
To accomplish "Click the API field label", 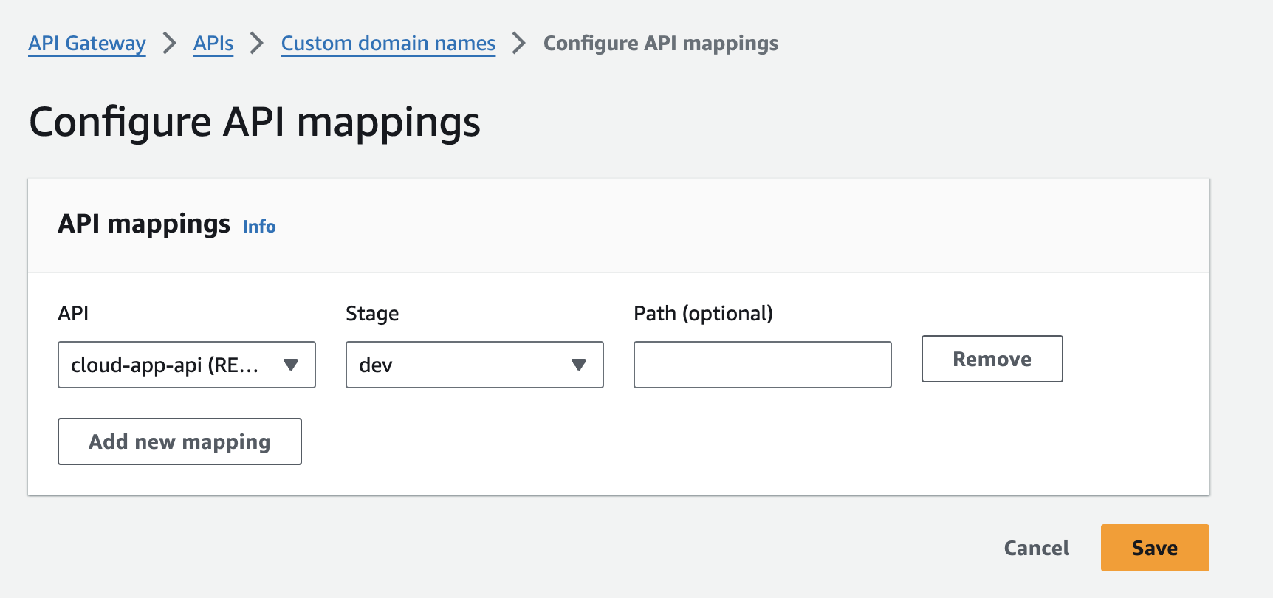I will [x=73, y=314].
